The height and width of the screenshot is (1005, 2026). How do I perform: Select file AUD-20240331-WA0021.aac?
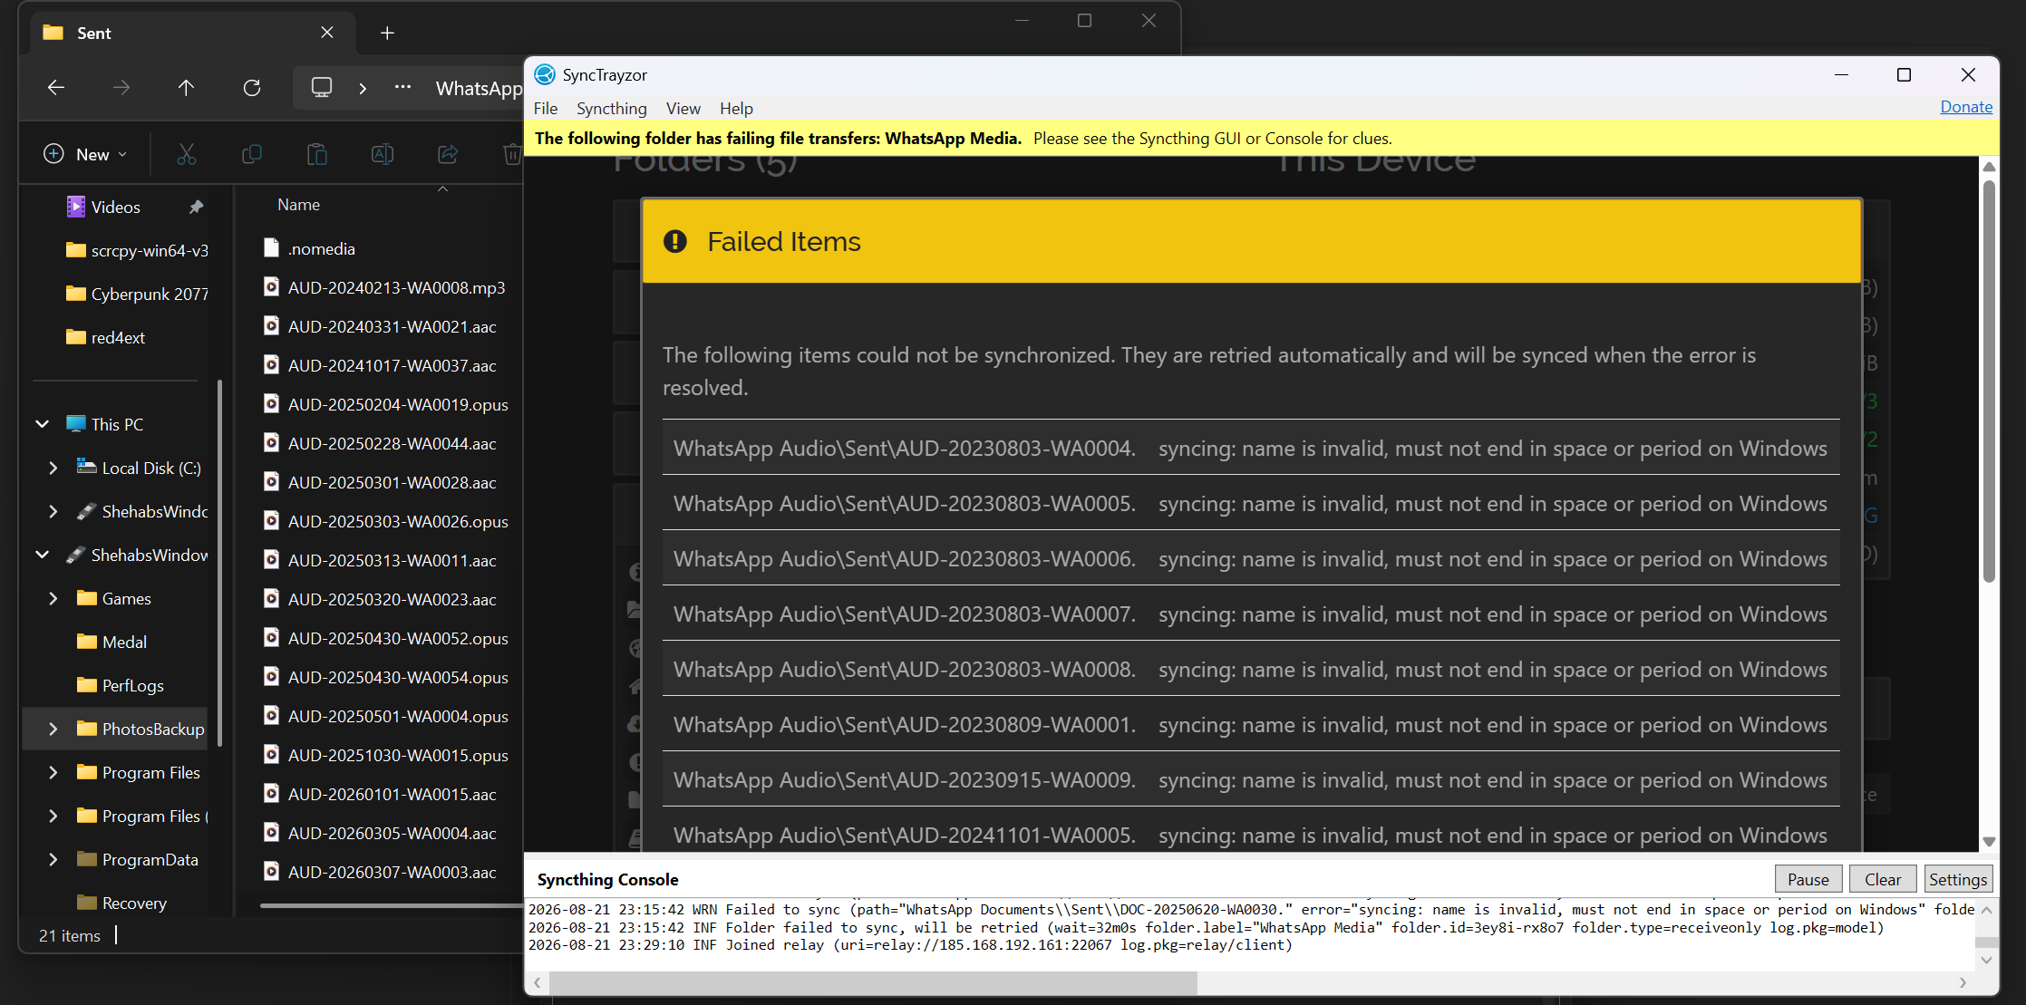[380, 326]
